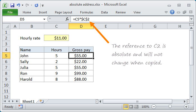The height and width of the screenshot is (112, 196).
Task: Open the Formulas ribbon tab
Action: pyautogui.click(x=87, y=12)
